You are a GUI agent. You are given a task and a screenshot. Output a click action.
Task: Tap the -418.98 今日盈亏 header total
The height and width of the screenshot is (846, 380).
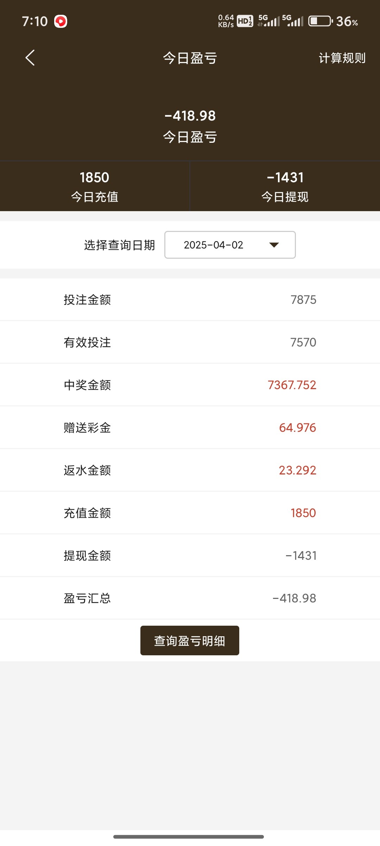pyautogui.click(x=190, y=116)
